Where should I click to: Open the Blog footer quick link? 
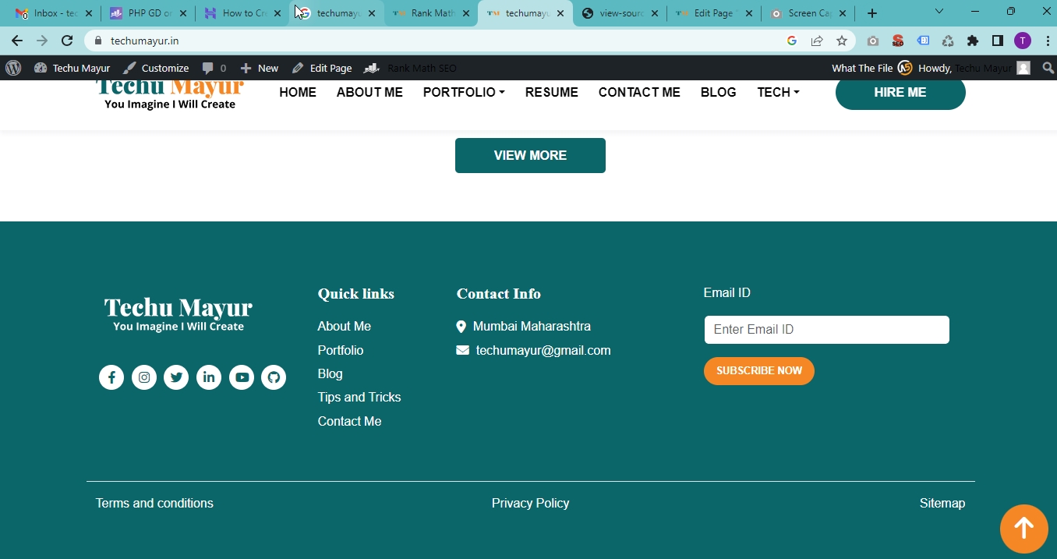[x=331, y=373]
